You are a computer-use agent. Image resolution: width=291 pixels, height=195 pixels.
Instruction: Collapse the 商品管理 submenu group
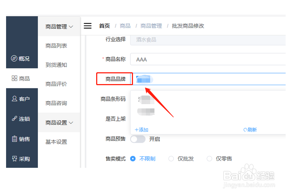tap(59, 26)
